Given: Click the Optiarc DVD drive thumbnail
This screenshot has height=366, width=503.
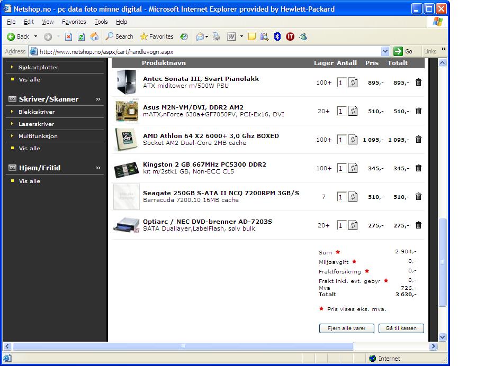Looking at the screenshot, I should [x=127, y=225].
